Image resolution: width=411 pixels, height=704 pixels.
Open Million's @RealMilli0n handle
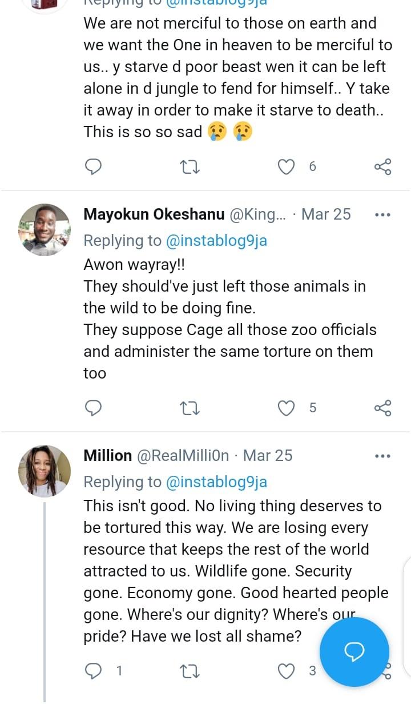(x=183, y=456)
